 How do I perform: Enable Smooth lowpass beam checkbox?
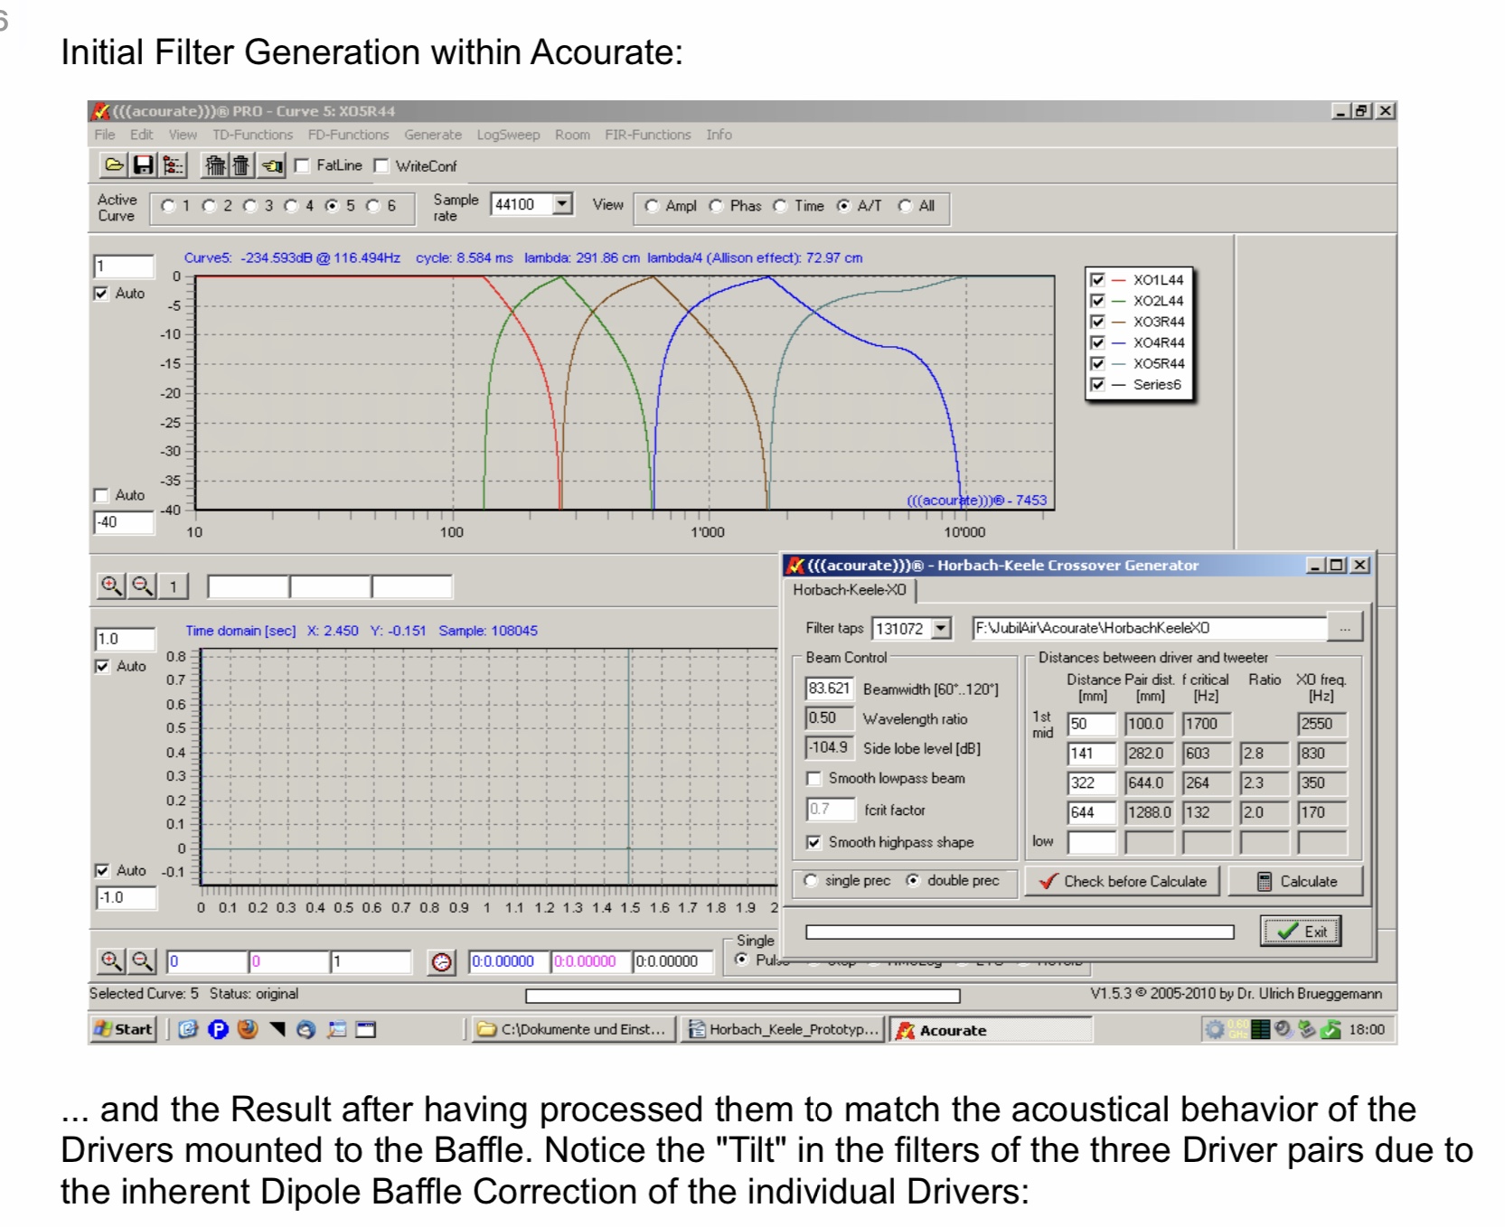[x=814, y=778]
